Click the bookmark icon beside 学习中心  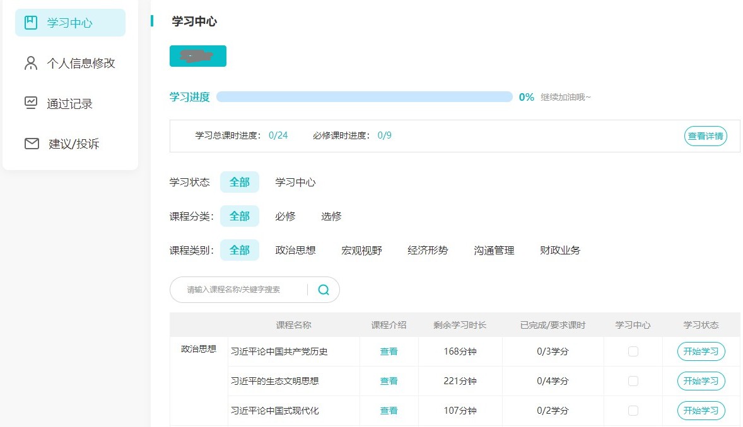pyautogui.click(x=31, y=23)
